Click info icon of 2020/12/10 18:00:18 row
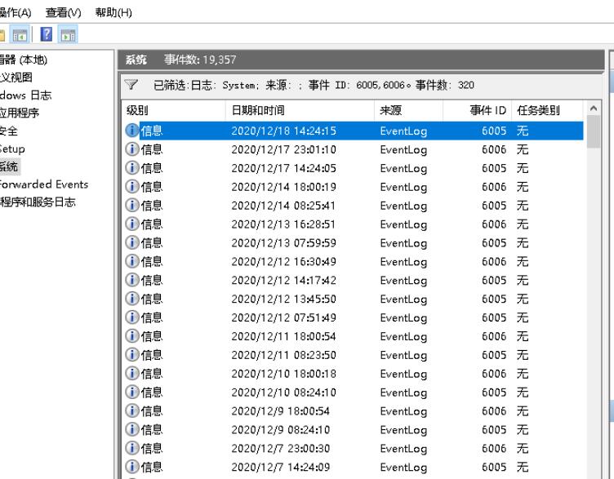The height and width of the screenshot is (479, 614). [x=132, y=374]
